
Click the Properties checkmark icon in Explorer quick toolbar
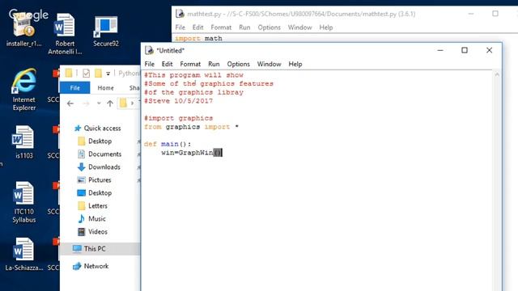pyautogui.click(x=87, y=73)
